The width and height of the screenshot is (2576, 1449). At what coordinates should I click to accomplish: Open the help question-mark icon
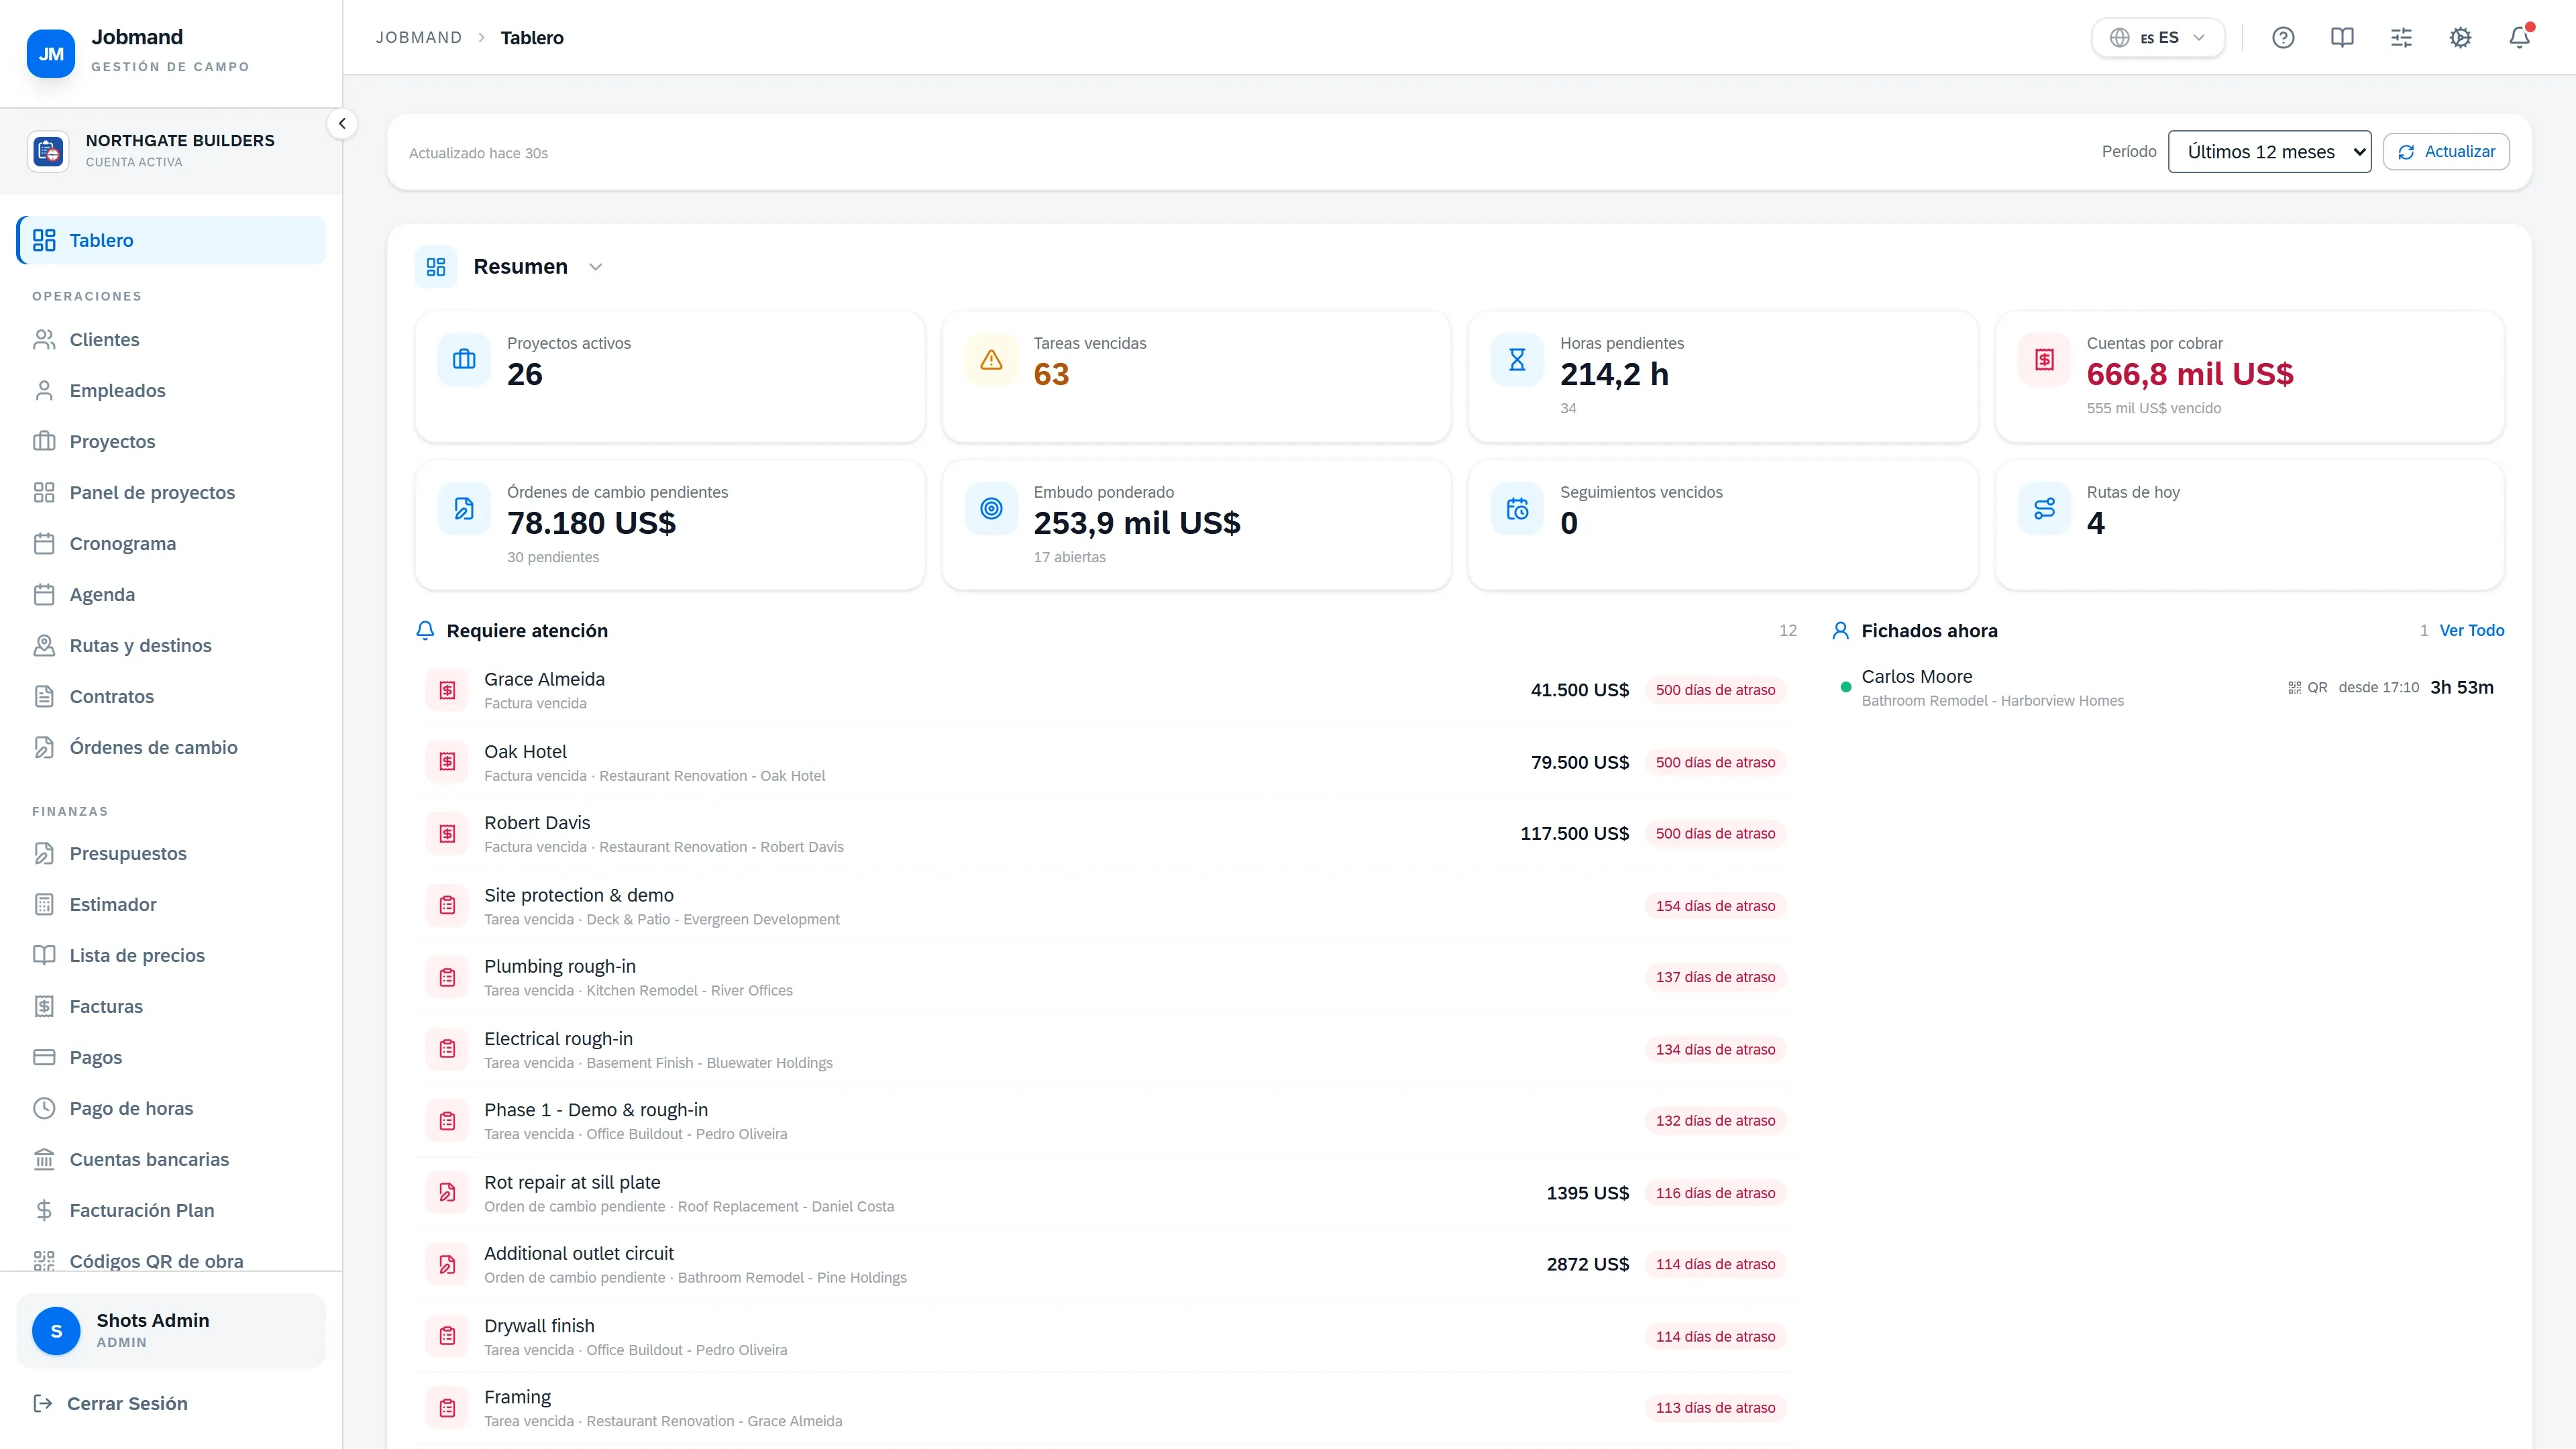coord(2283,38)
